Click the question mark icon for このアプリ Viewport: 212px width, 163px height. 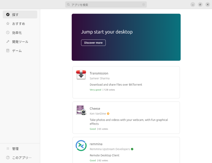8,158
